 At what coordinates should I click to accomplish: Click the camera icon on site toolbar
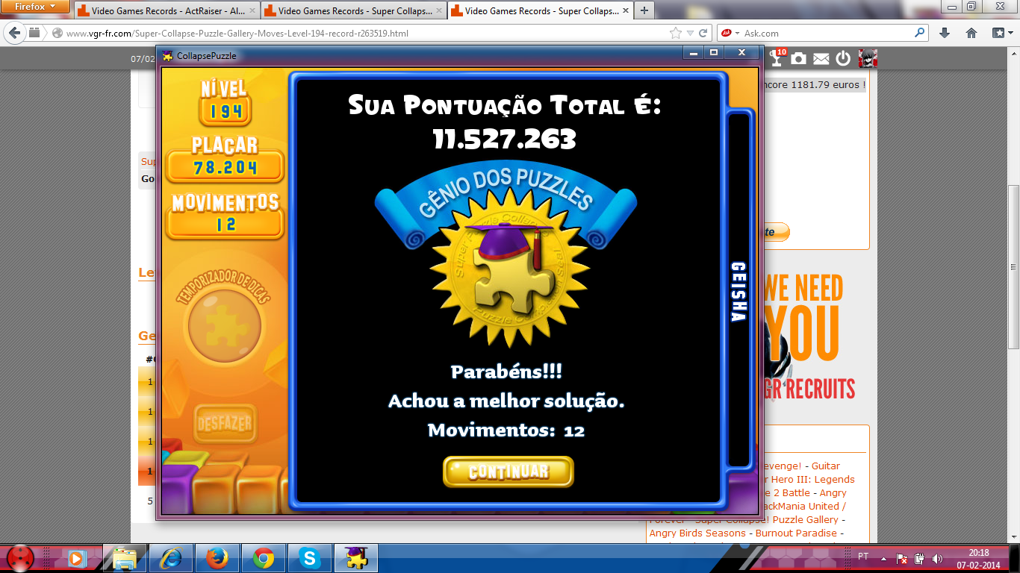click(799, 59)
